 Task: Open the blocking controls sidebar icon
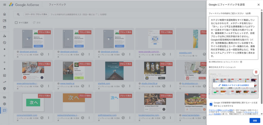point(5,43)
